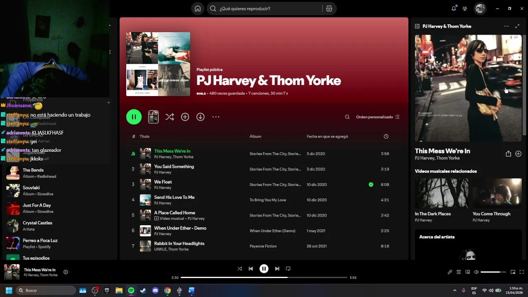Open 'In The Dark Places' video thumbnail

tap(441, 193)
